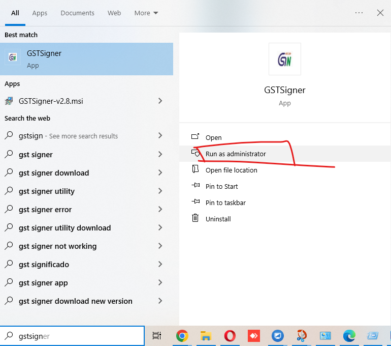The image size is (391, 346).
Task: Expand chevron next to 'gst signer error'
Action: tap(160, 209)
